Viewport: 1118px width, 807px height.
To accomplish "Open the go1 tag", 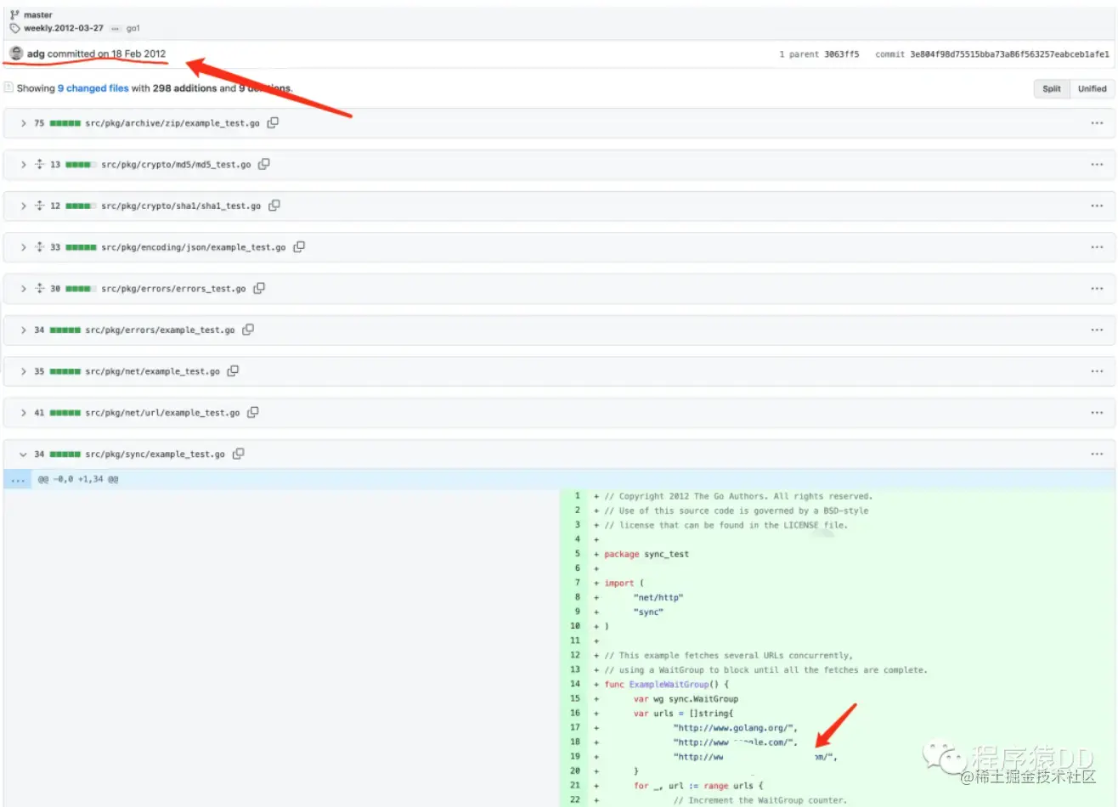I will pyautogui.click(x=133, y=28).
